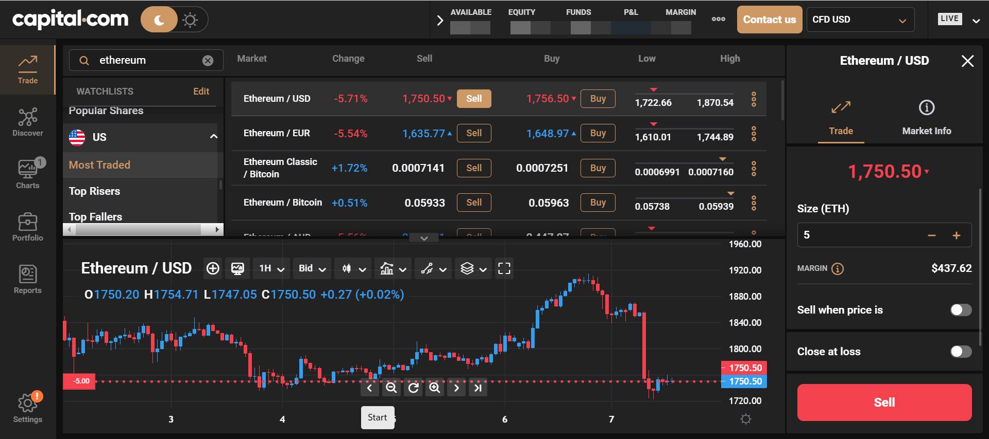Screen dimensions: 989x439
Task: Sort markets by Change column header
Action: [x=348, y=59]
